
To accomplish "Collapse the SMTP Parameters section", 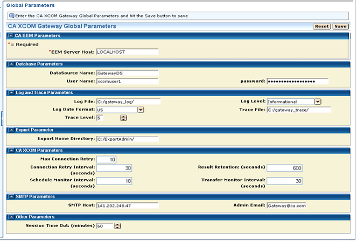I will (11, 196).
